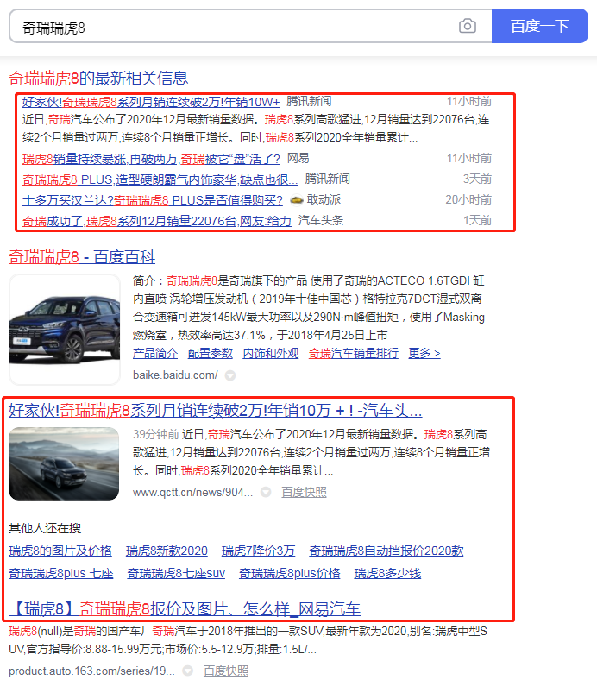The width and height of the screenshot is (597, 680).
Task: Open 百度快照 for the product.auto.163.com result
Action: (226, 671)
